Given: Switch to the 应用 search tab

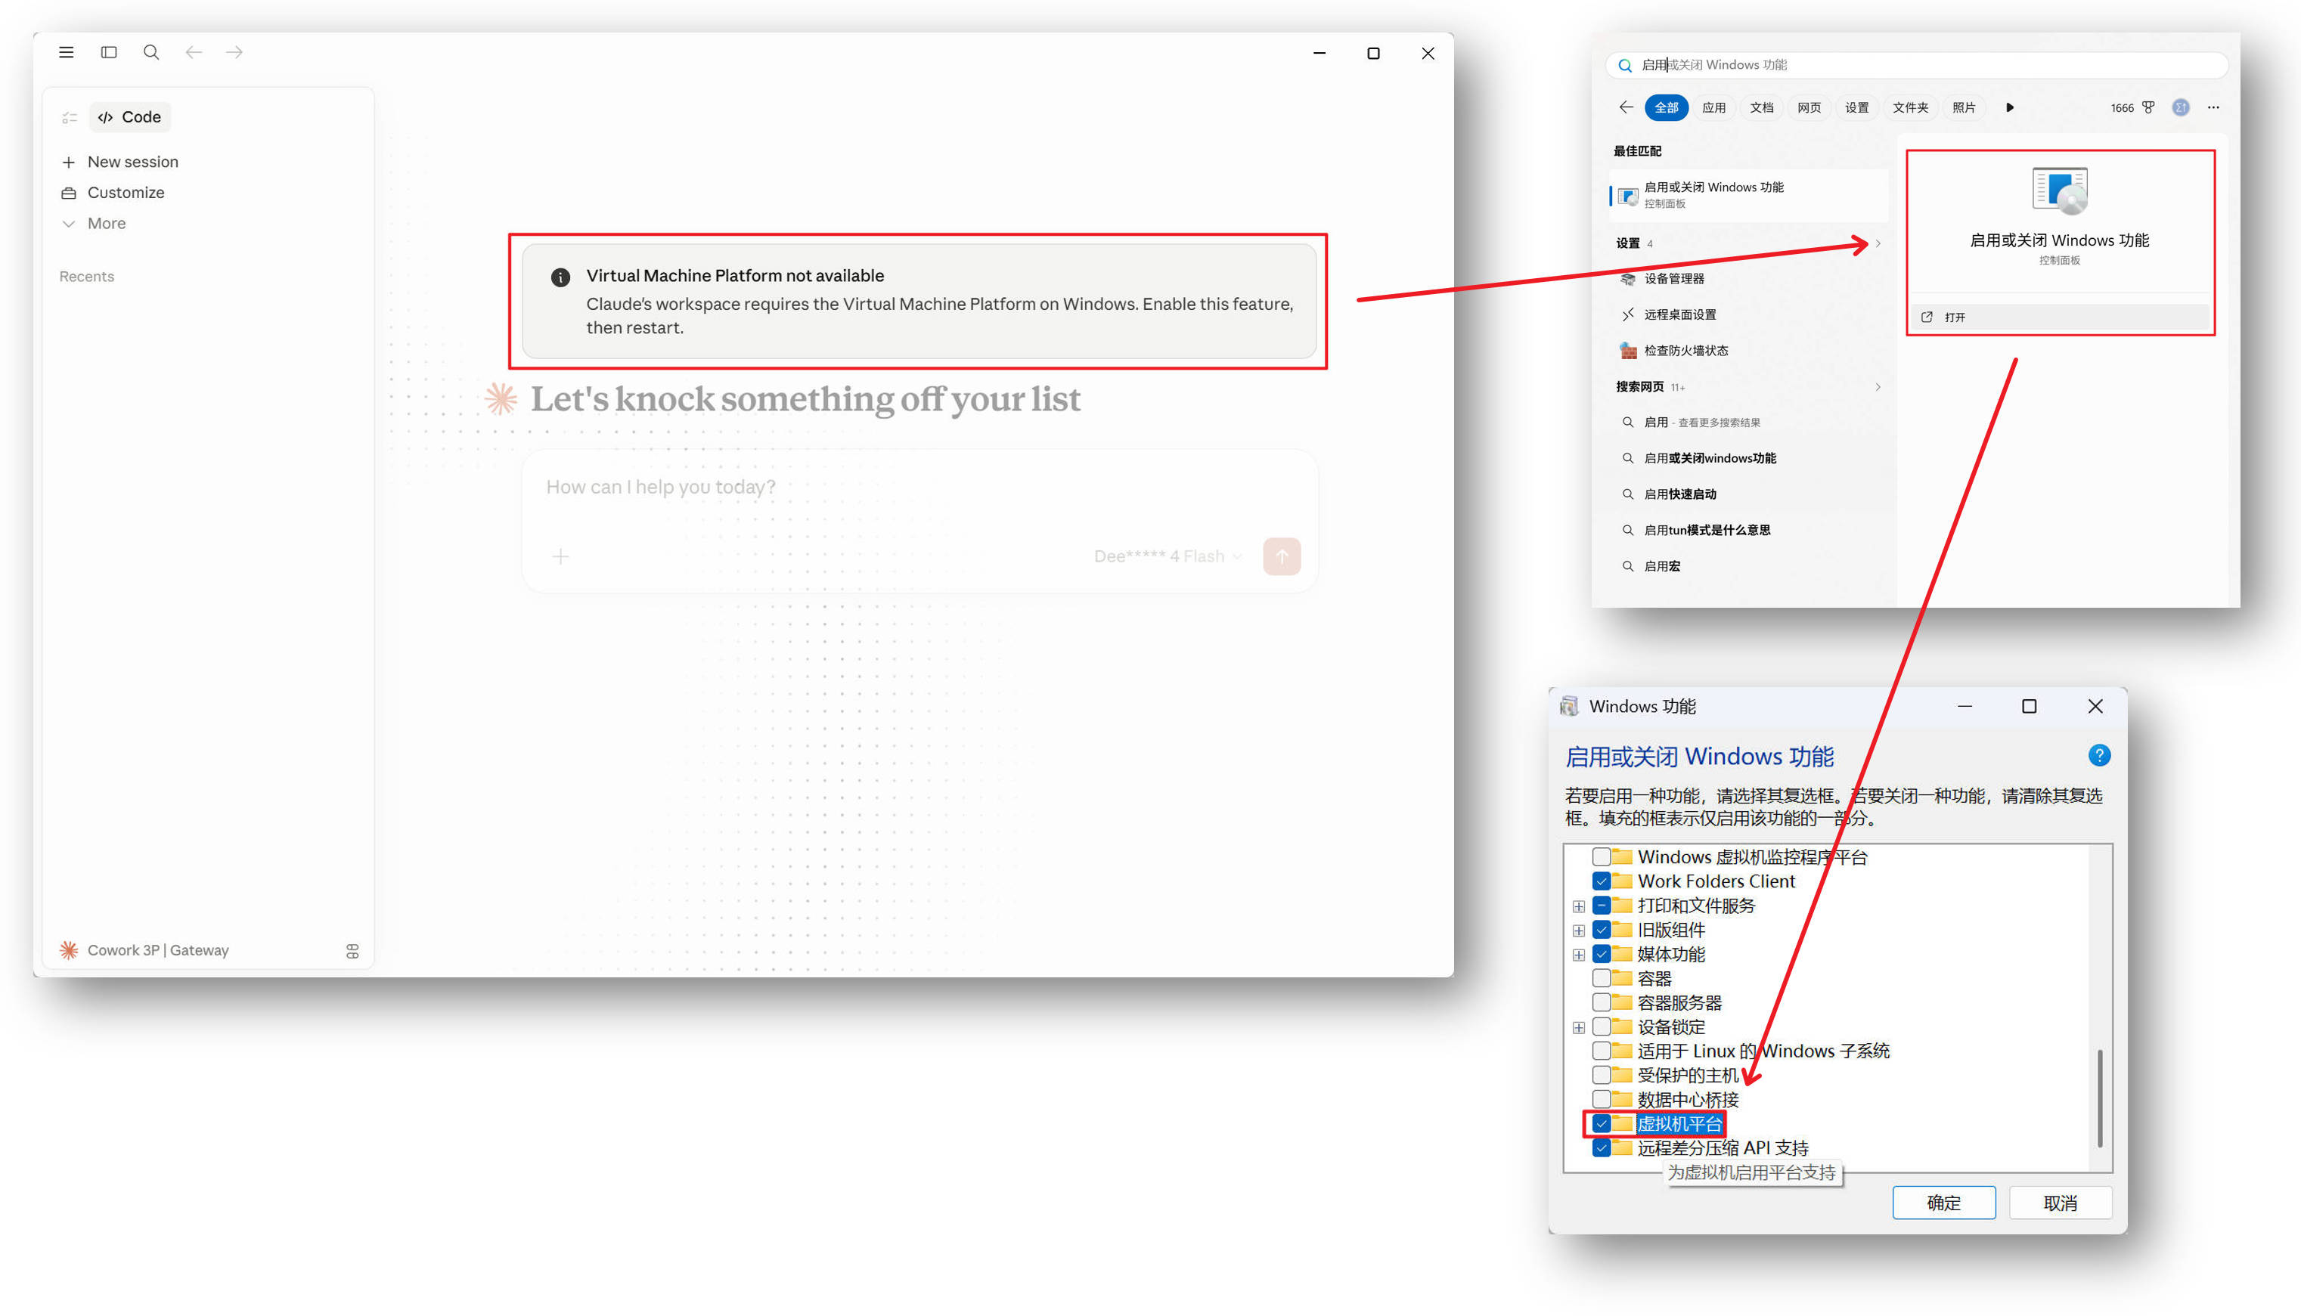Looking at the screenshot, I should coord(1713,107).
